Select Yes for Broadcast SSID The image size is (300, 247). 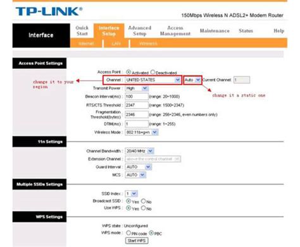128,201
